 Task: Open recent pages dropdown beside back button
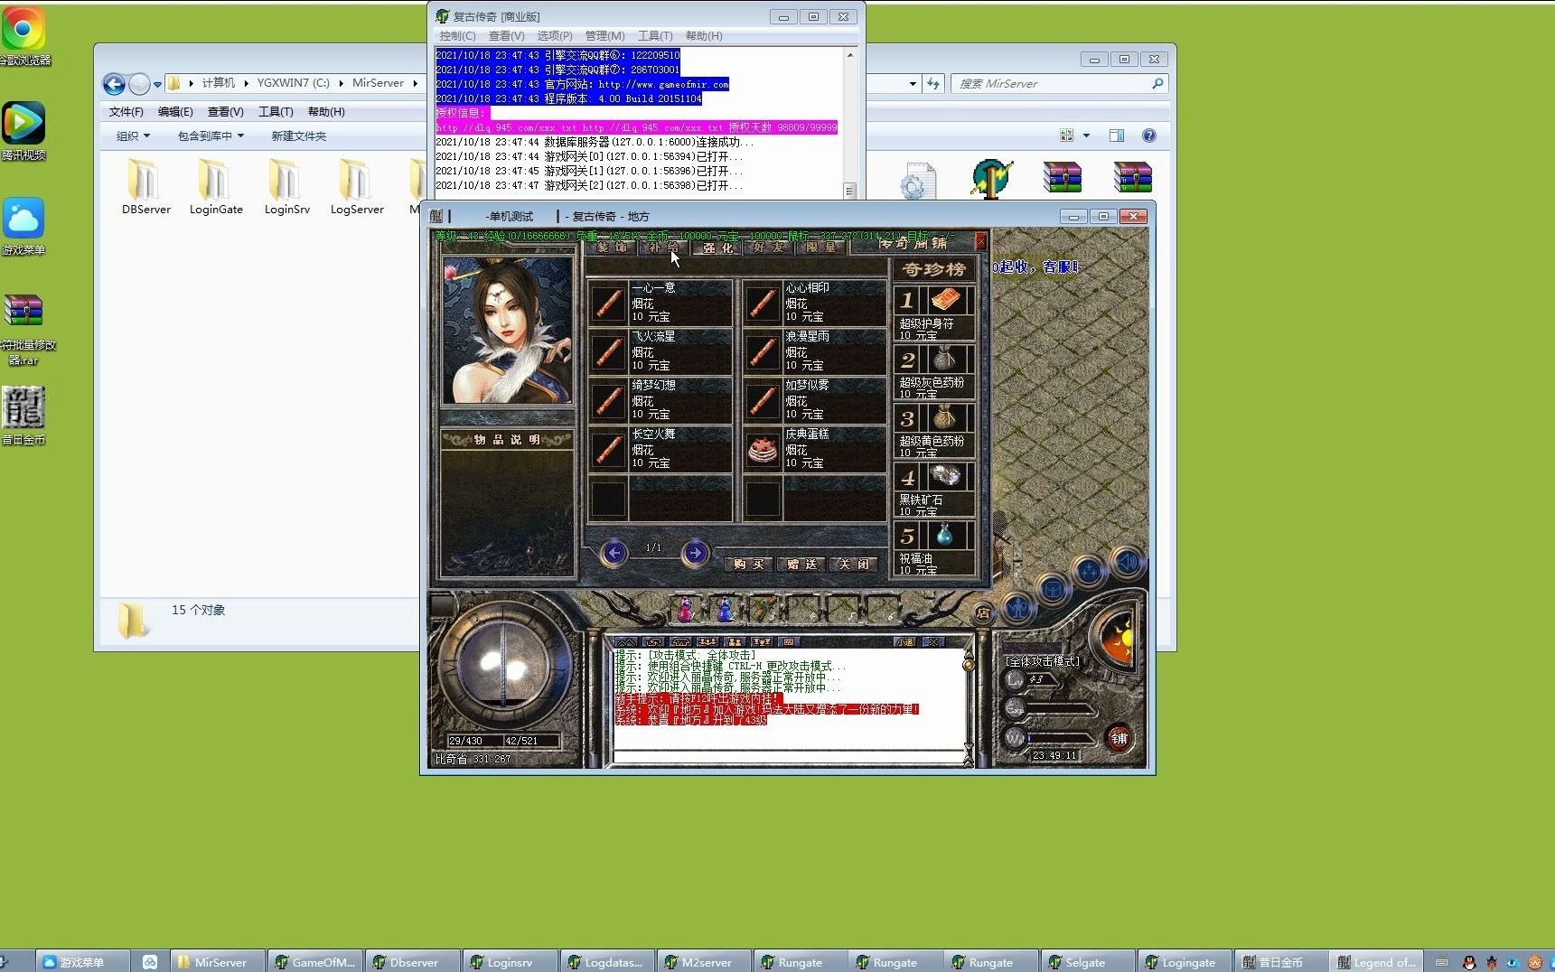pyautogui.click(x=157, y=85)
